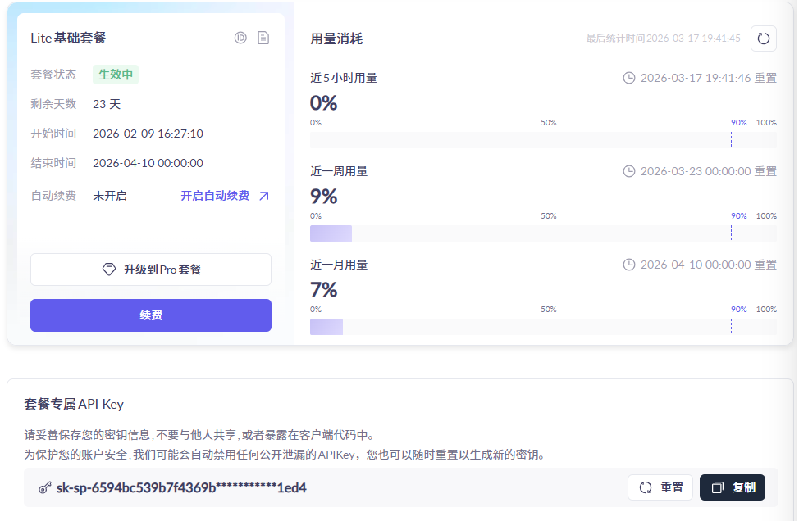Viewport: 799px width, 521px height.
Task: Click the 续费 button
Action: click(x=150, y=315)
